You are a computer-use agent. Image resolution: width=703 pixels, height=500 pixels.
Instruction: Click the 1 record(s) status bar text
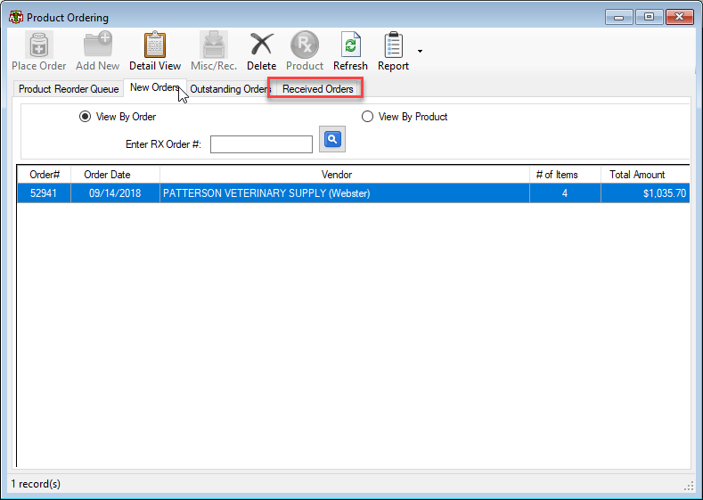pos(36,484)
